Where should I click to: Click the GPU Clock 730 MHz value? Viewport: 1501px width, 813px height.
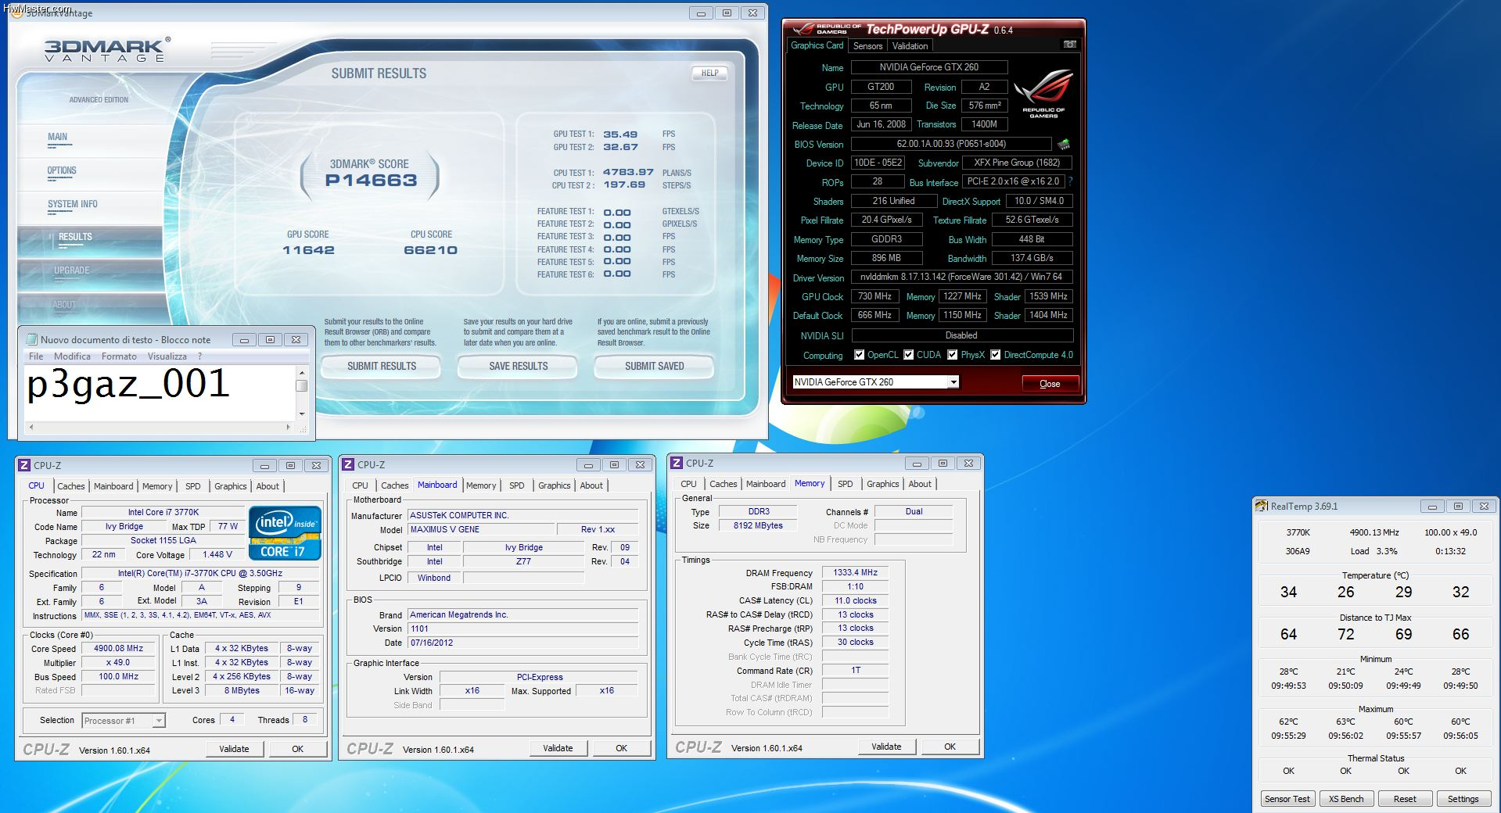874,297
